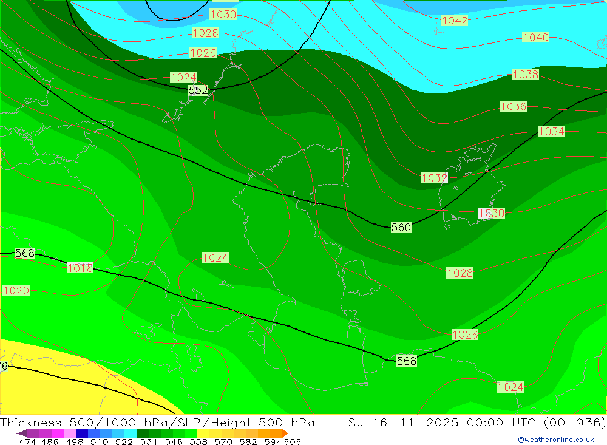Screen dimensions: 607x445
Task: Click the legend value 474
Action: [x=27, y=442]
